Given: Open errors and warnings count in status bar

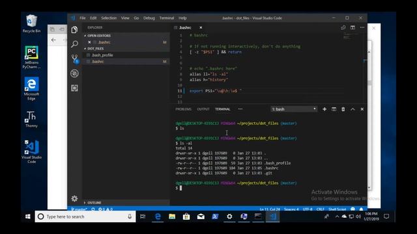Looking at the screenshot, I should coord(106,209).
